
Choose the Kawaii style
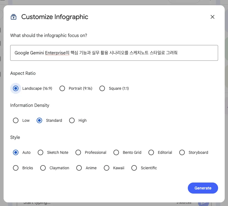[107, 168]
